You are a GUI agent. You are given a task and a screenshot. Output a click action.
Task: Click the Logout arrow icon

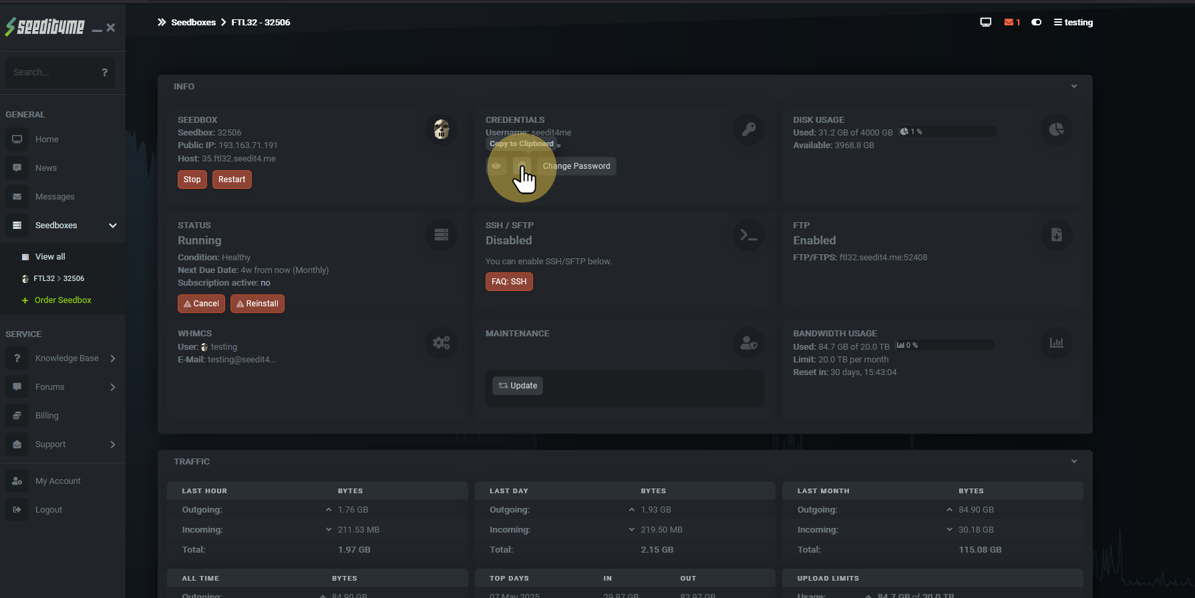pyautogui.click(x=17, y=510)
